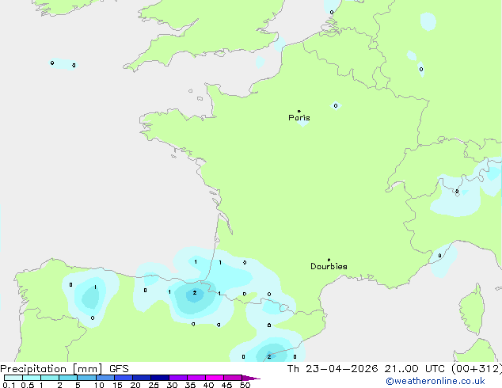Click the '0.5' legend scale value

[x=28, y=385]
